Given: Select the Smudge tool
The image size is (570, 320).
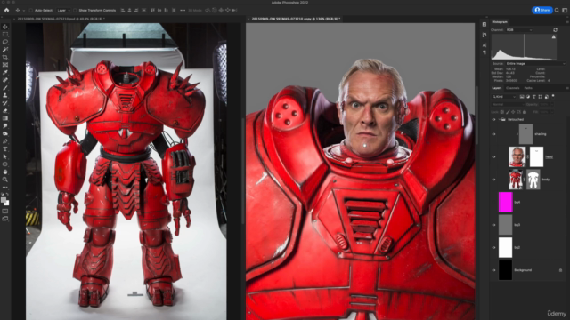Looking at the screenshot, I should click(5, 126).
